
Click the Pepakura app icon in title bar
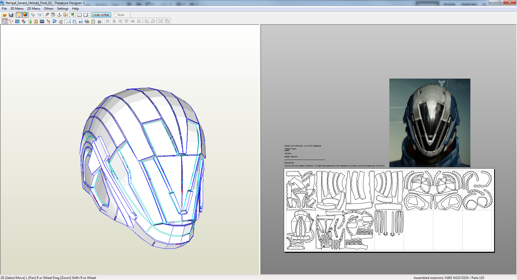click(x=2, y=3)
